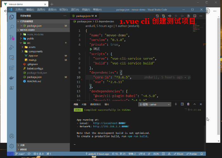This screenshot has width=222, height=158.
Task: Expand the node_modules folder
Action: (43, 34)
